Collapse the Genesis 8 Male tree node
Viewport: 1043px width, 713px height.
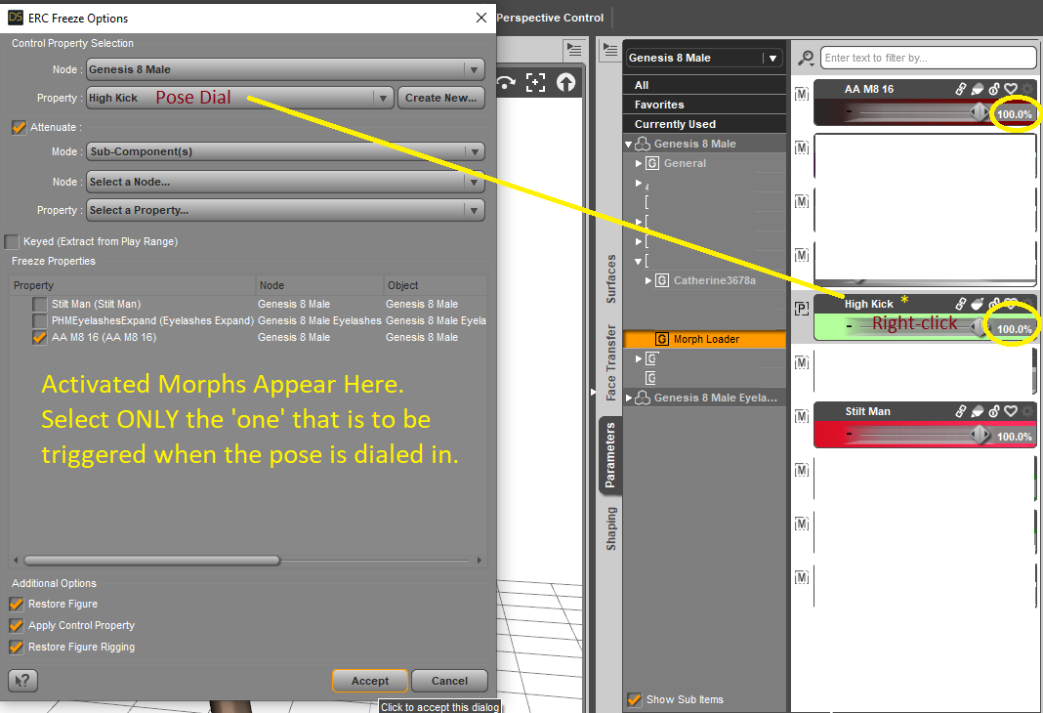(x=628, y=144)
